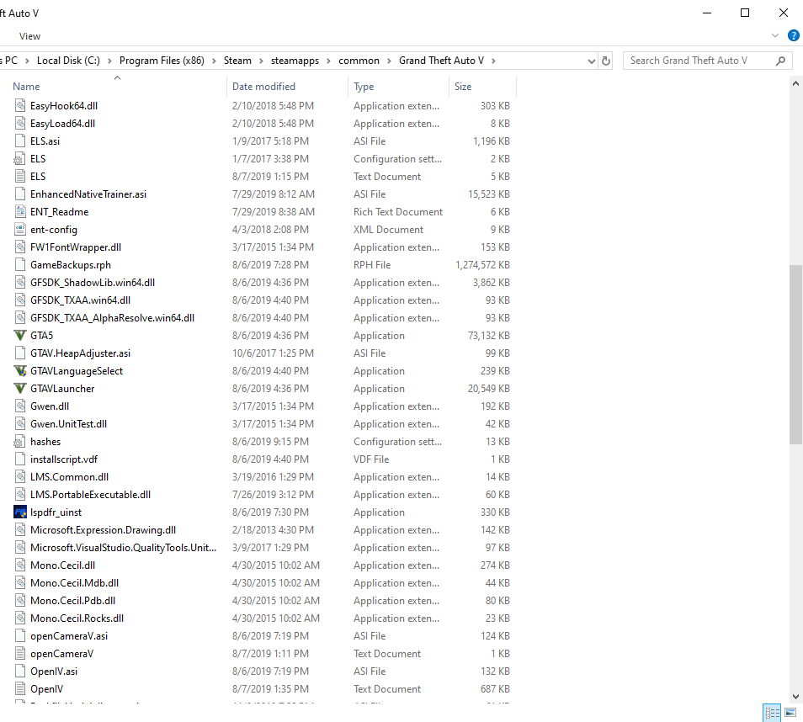
Task: Expand the chevron after common in path
Action: point(389,61)
